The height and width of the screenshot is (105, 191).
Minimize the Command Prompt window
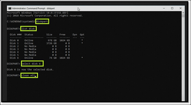point(164,8)
